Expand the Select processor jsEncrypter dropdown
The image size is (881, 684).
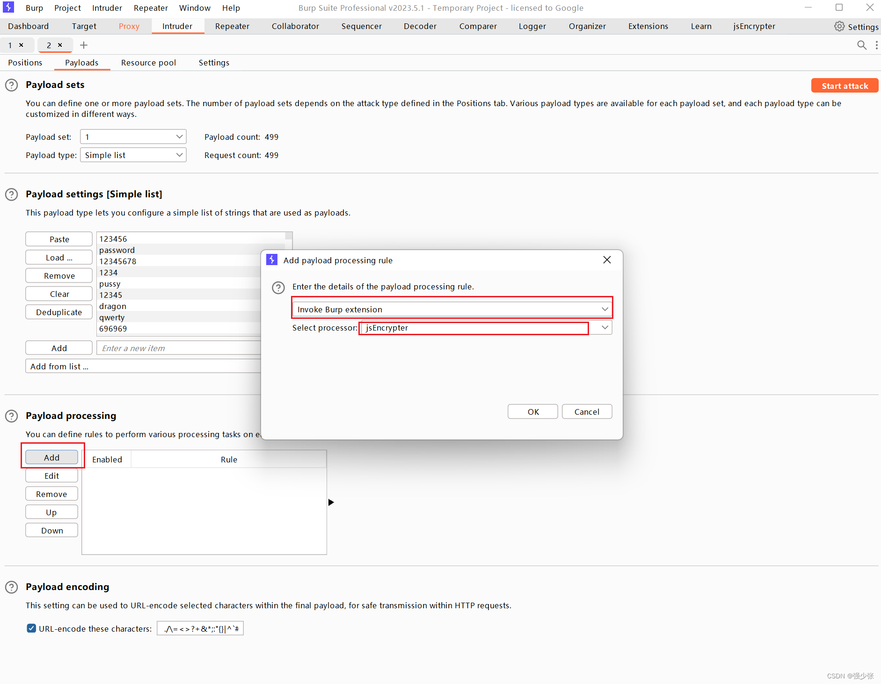click(x=486, y=327)
